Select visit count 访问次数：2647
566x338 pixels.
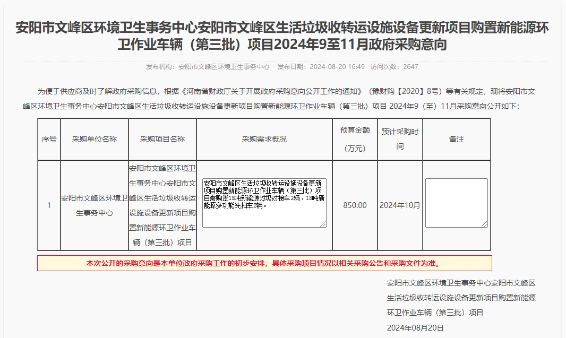(394, 67)
